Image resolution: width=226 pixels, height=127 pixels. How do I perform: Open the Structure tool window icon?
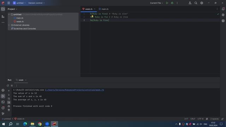click(3, 17)
